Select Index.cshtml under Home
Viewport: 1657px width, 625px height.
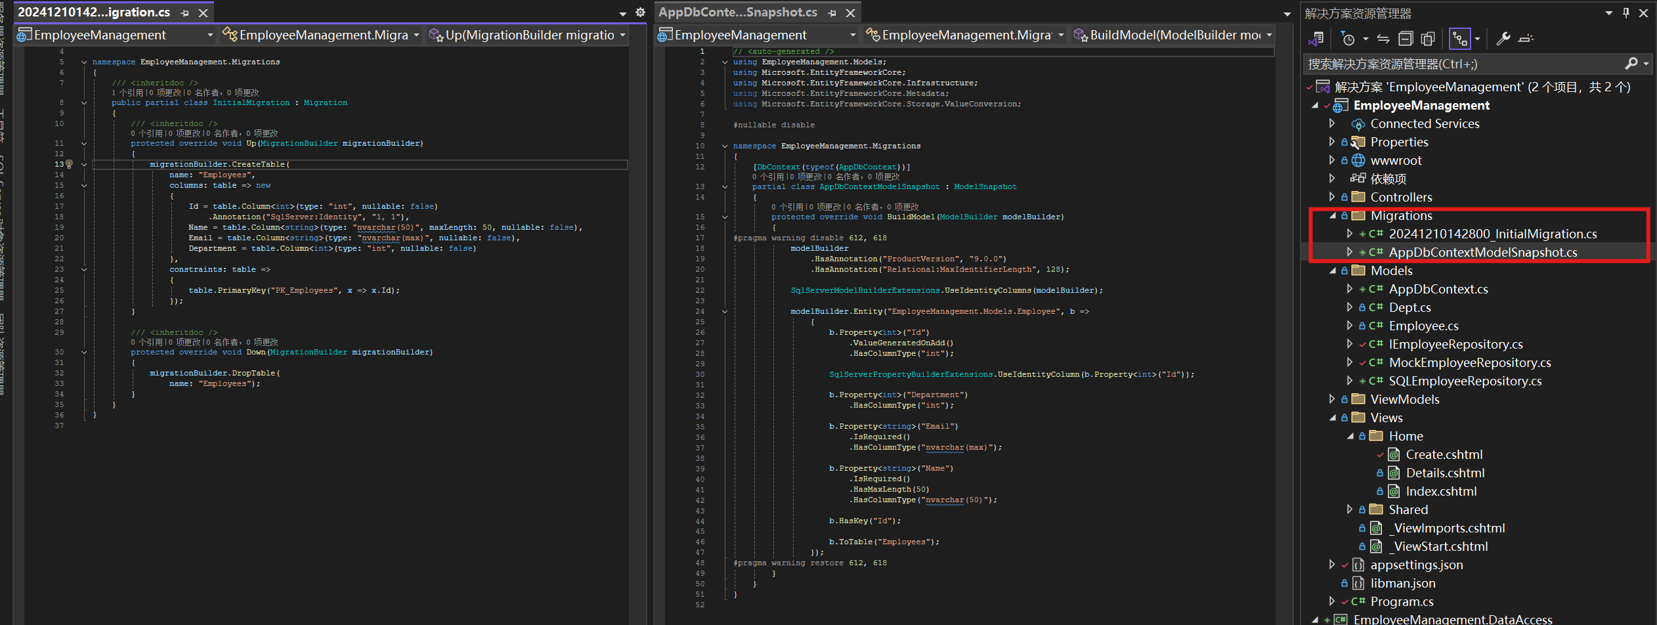1441,491
